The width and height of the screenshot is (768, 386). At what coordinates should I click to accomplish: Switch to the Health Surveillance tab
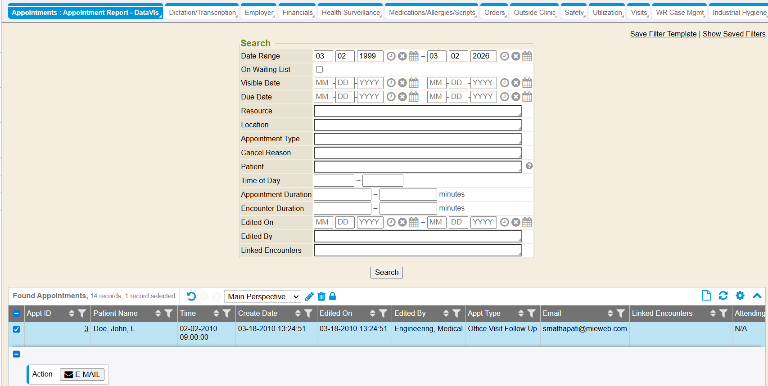pos(351,13)
